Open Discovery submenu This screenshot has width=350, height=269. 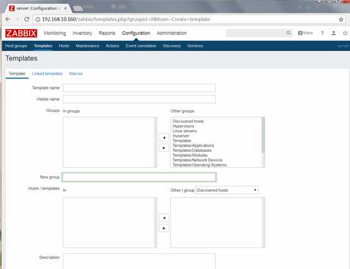click(172, 46)
